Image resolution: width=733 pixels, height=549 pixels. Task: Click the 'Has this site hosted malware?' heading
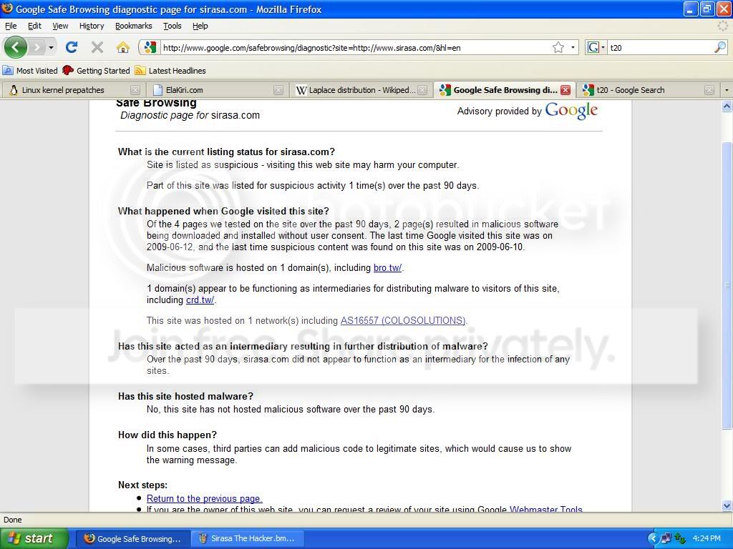click(x=185, y=396)
